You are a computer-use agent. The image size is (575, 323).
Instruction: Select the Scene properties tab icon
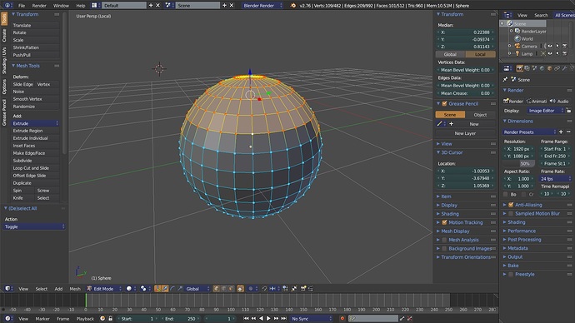tap(534, 68)
